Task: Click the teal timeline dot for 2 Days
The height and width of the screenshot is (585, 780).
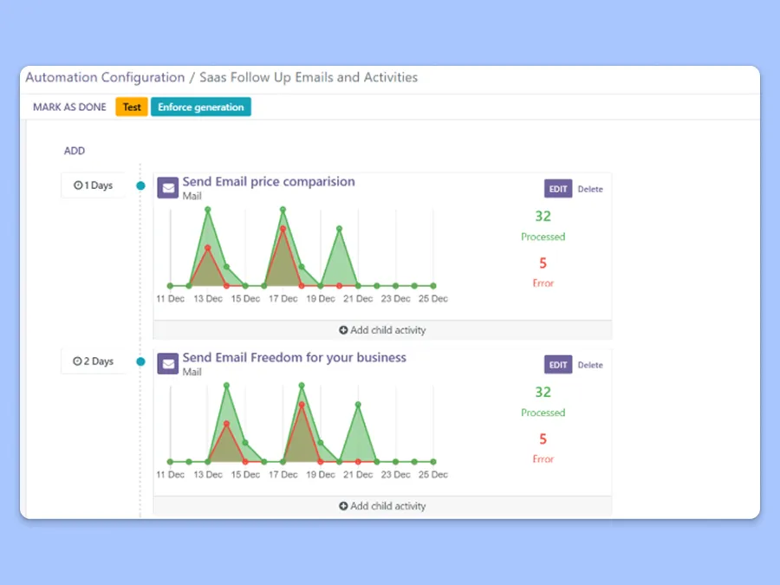Action: tap(140, 361)
